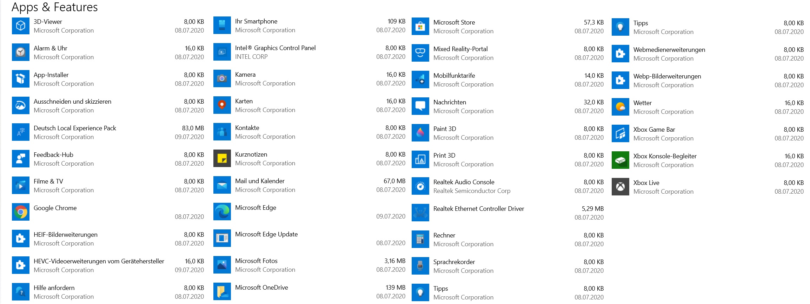Click the Print 3D icon

[x=420, y=159]
